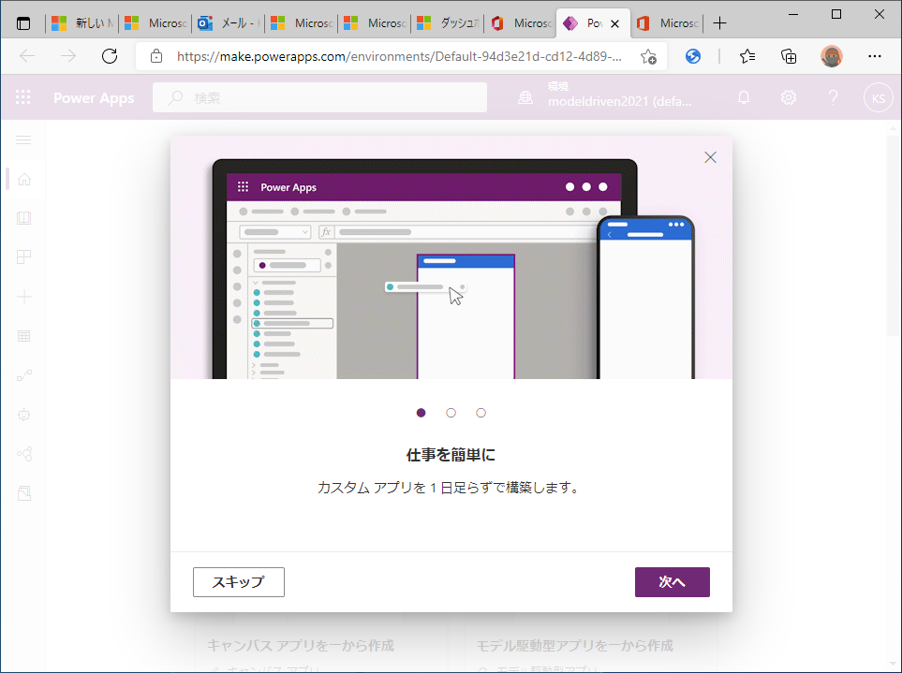The width and height of the screenshot is (902, 673).
Task: Open browser Settings and more menu
Action: [x=875, y=56]
